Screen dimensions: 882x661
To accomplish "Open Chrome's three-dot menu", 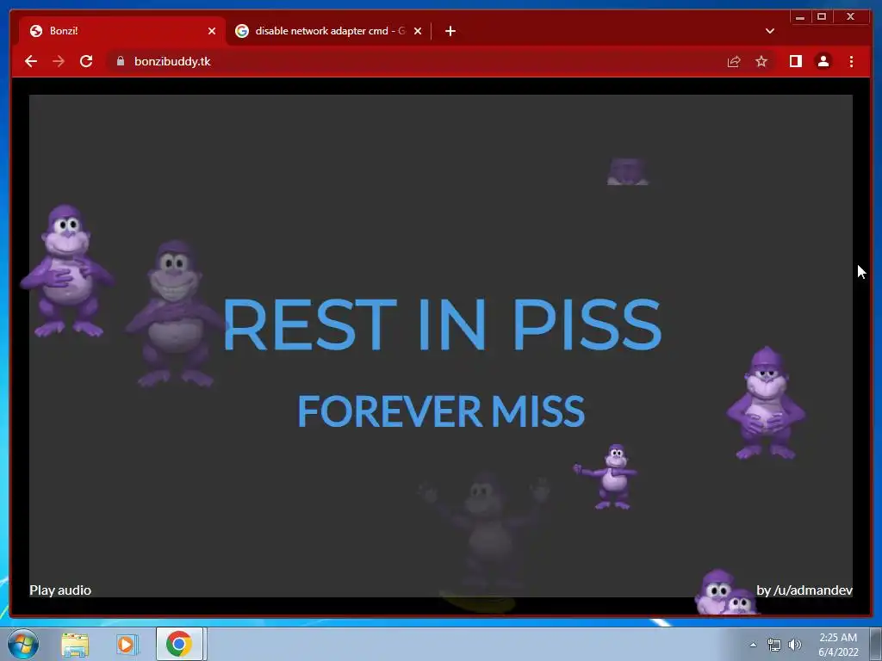I will [x=851, y=61].
